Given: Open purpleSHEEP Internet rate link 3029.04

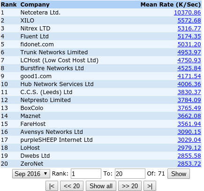Looking at the screenshot, I should (x=189, y=140).
